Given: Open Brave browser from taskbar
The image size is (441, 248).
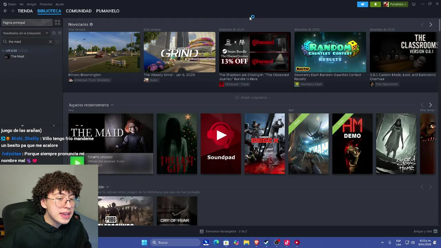Looking at the screenshot, I should click(x=256, y=242).
